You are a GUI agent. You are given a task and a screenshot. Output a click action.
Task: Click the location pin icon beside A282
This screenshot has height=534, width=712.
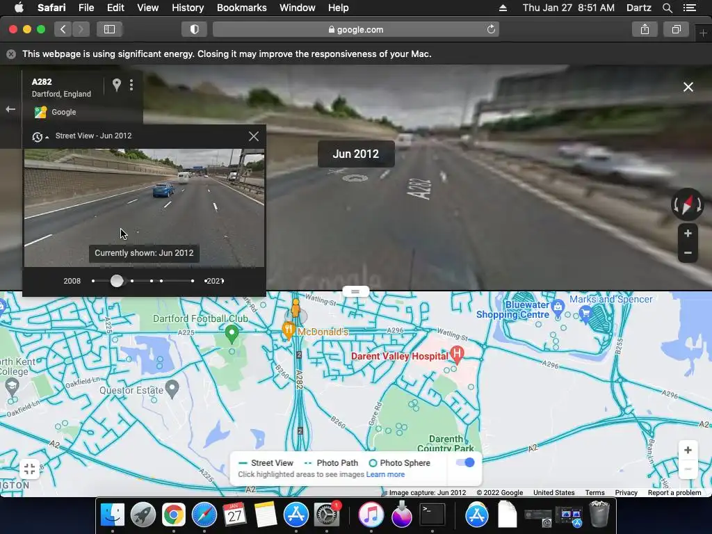tap(117, 84)
